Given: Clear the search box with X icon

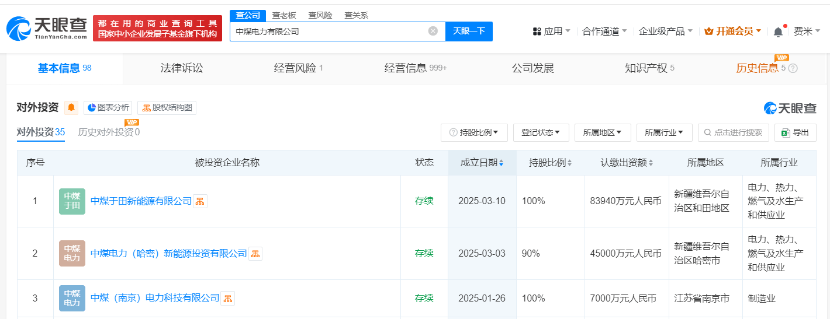Looking at the screenshot, I should 433,31.
